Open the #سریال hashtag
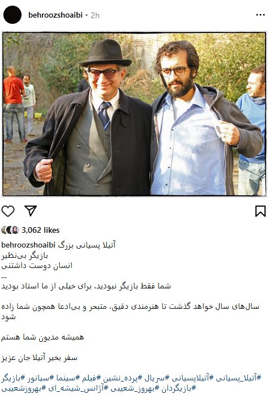This screenshot has width=269, height=398. pyautogui.click(x=157, y=378)
